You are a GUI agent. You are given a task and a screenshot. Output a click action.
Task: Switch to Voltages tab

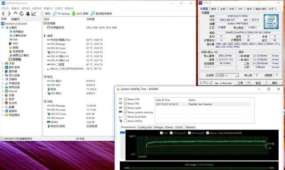158,127
